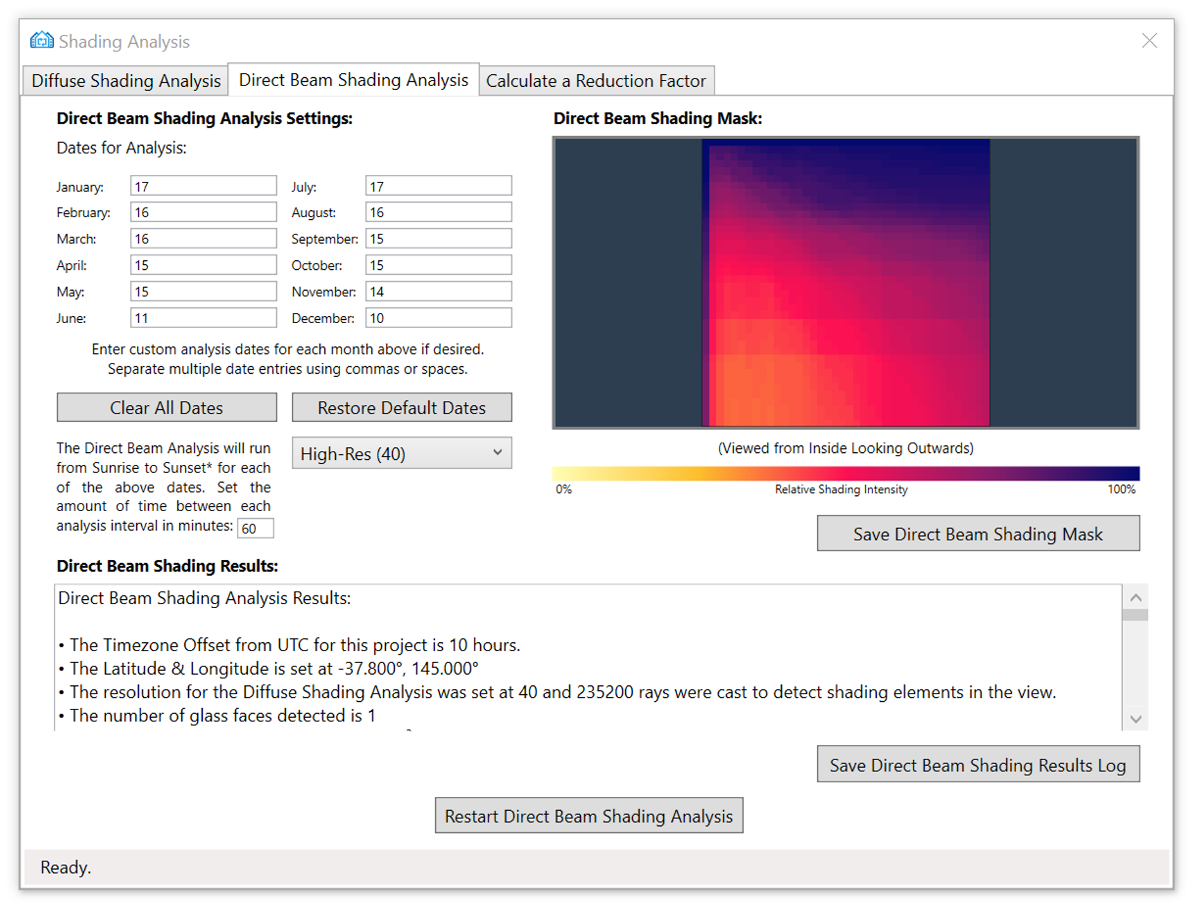The image size is (1196, 914).
Task: Open the Calculate a Reduction Factor tab
Action: click(x=596, y=80)
